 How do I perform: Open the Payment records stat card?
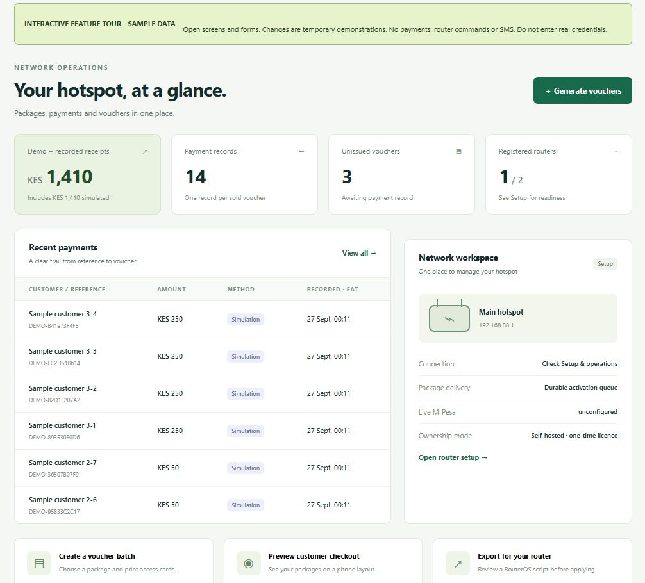(244, 174)
